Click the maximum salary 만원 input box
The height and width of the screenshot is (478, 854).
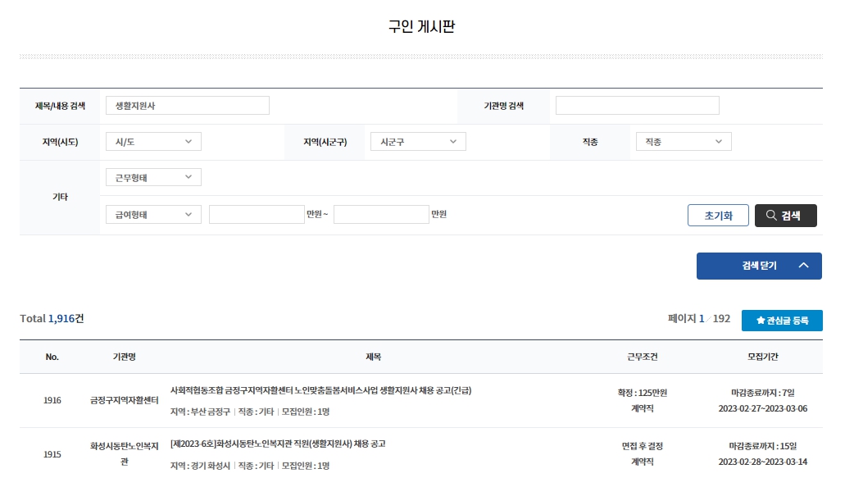380,214
